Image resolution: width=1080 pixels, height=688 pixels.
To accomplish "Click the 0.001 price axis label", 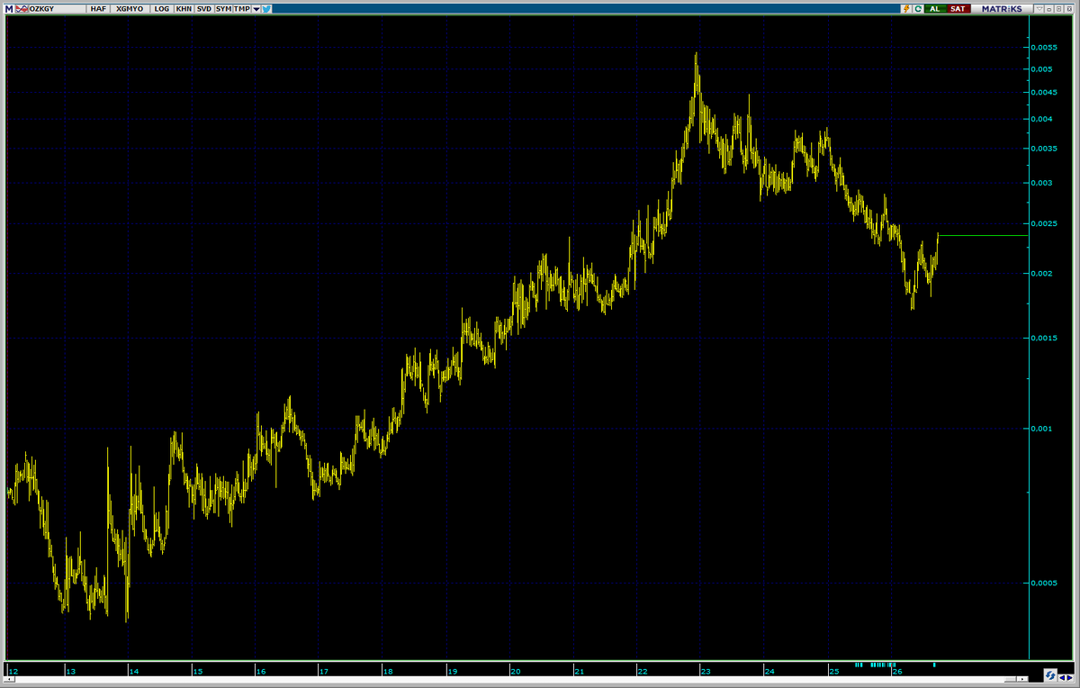I will point(1043,429).
